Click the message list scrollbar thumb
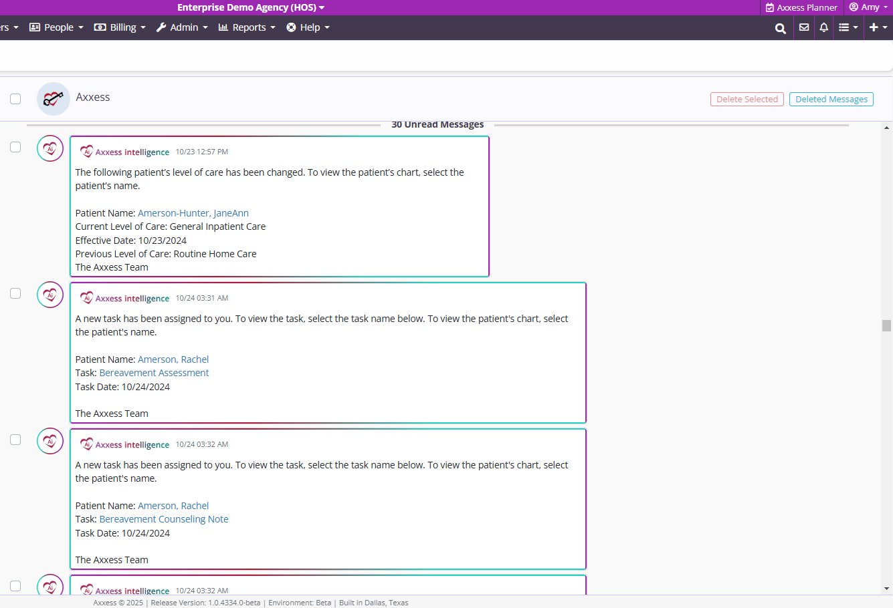 click(886, 325)
